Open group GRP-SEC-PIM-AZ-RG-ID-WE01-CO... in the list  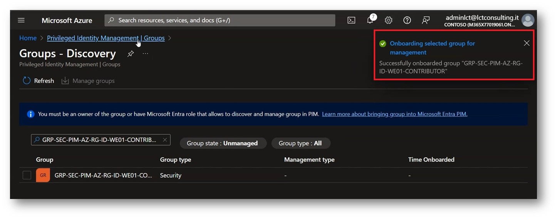point(104,175)
